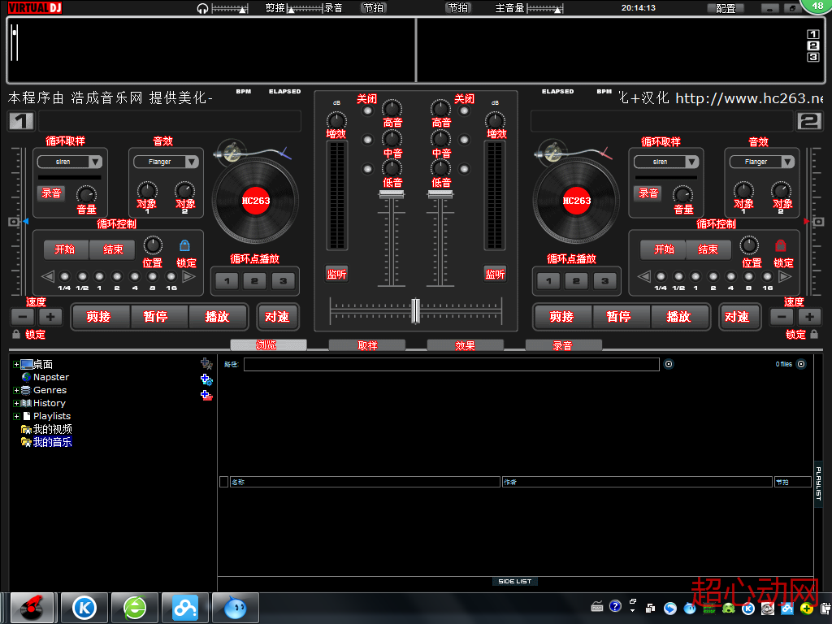832x624 pixels.
Task: Click right channel volume fader
Action: [x=440, y=195]
